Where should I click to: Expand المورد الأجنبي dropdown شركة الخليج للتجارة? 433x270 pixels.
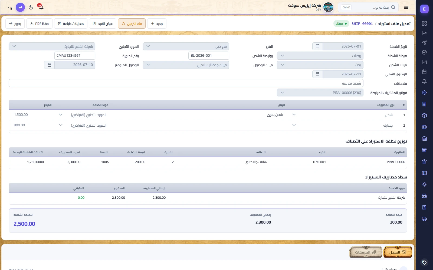[52, 46]
